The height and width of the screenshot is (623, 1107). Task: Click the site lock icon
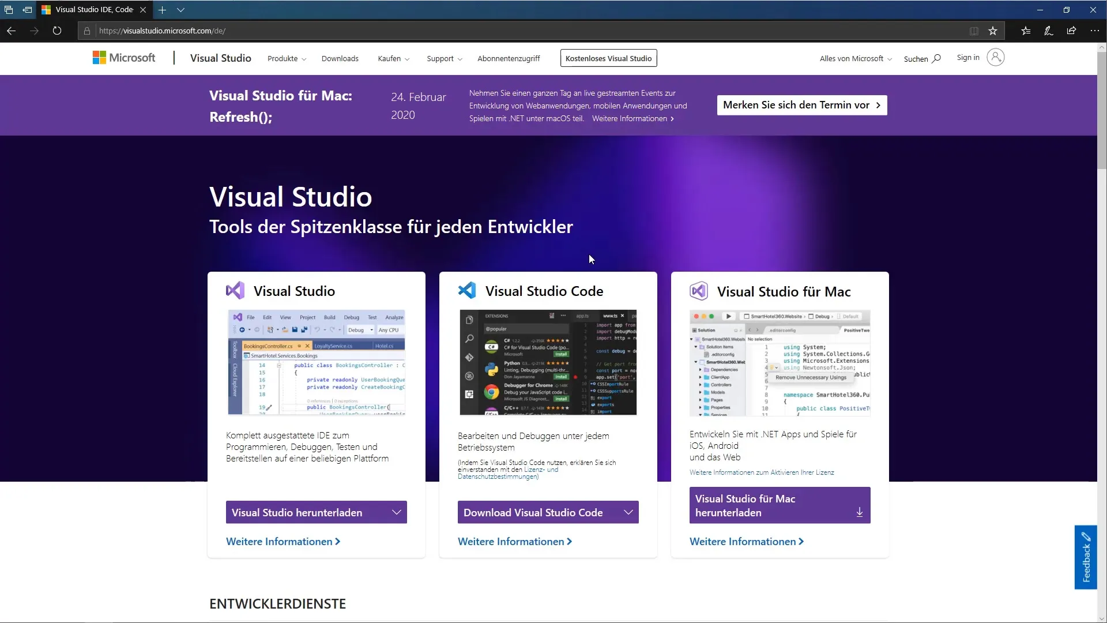tap(87, 31)
